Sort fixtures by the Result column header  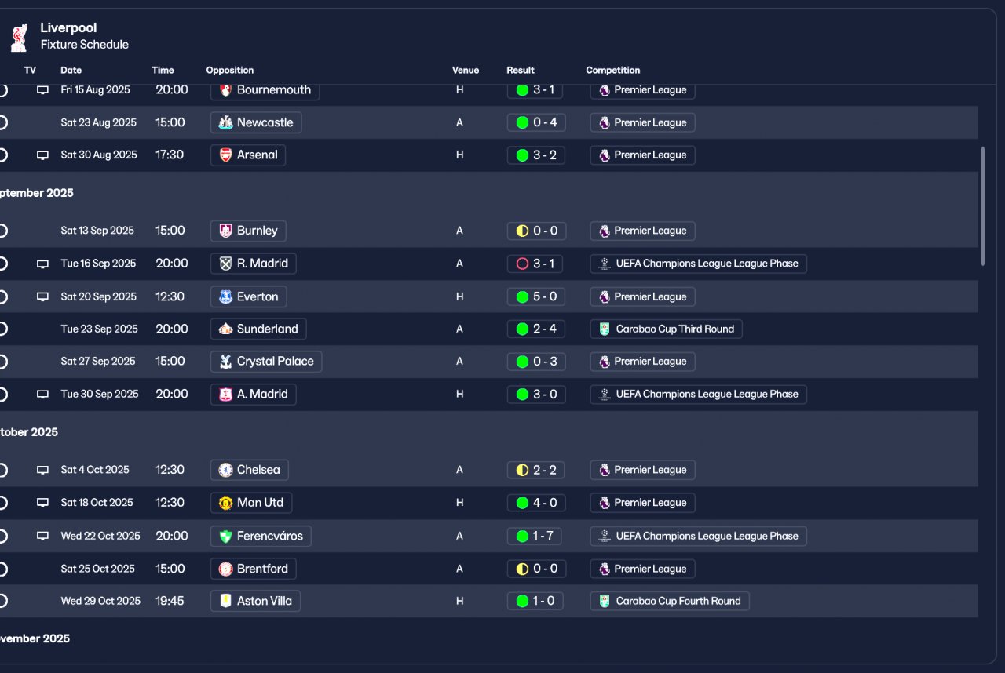pyautogui.click(x=521, y=71)
